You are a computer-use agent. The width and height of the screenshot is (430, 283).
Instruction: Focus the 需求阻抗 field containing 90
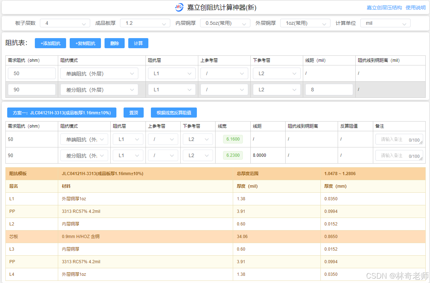coord(32,90)
